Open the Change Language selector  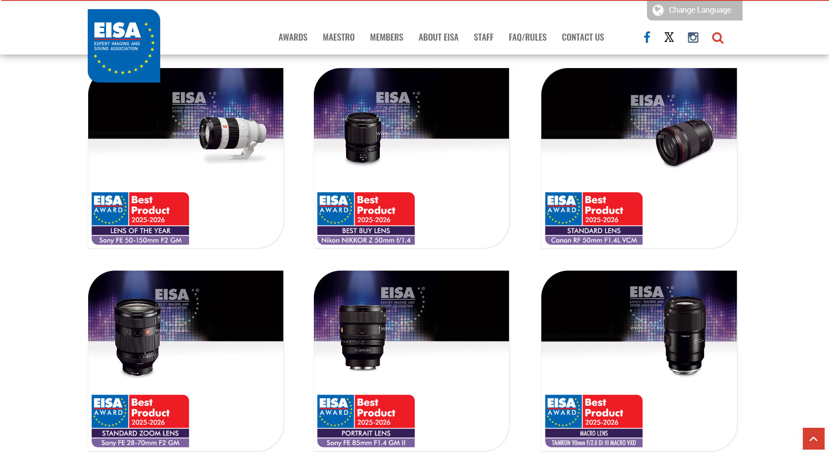(695, 10)
